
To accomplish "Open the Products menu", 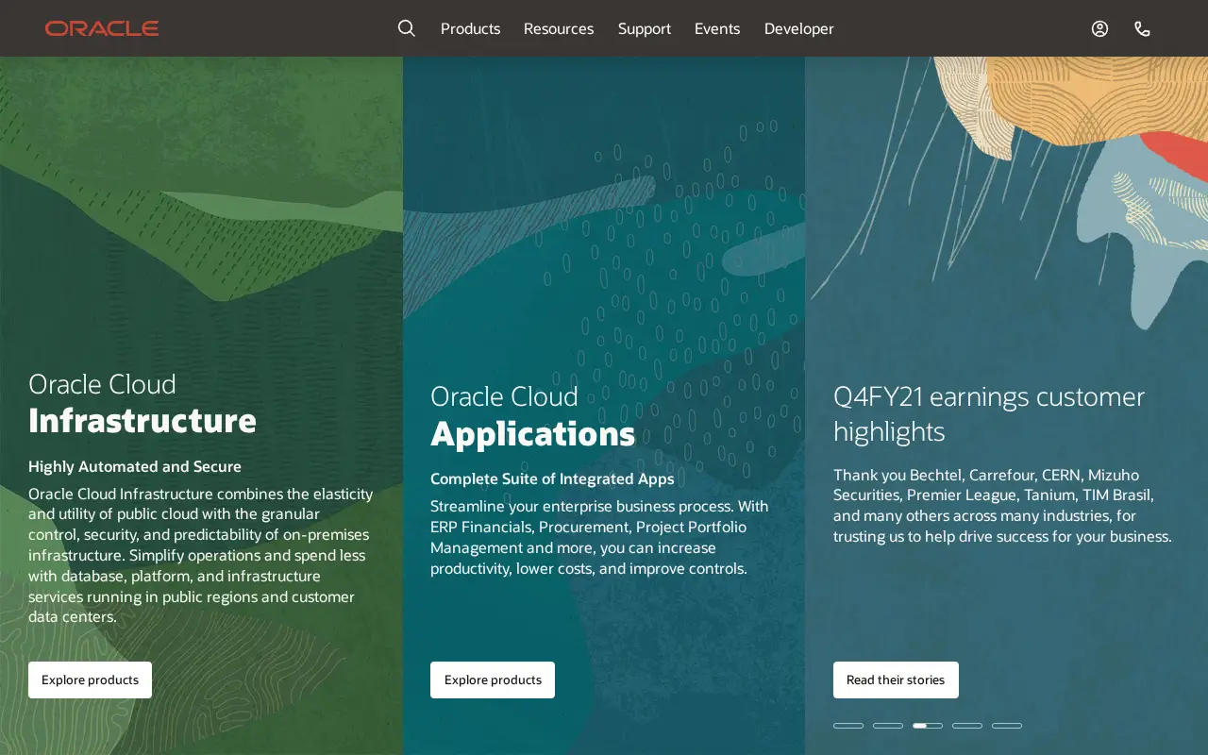I will coord(470,28).
